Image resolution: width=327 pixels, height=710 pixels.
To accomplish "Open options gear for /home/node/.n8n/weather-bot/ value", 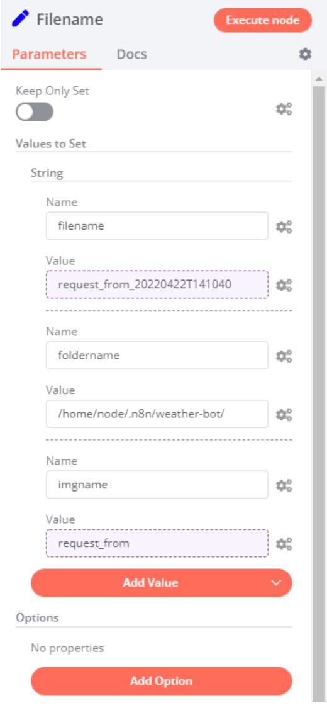I will pos(284,414).
